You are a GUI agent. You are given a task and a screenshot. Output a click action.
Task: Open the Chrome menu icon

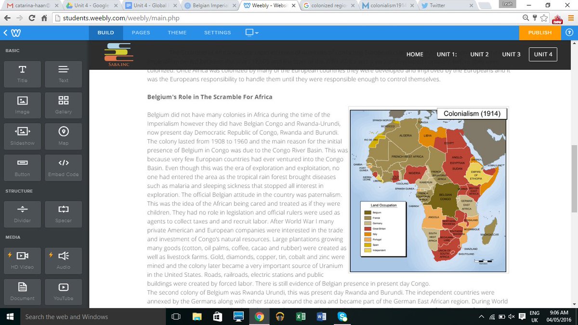click(x=570, y=18)
